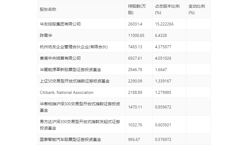Click share ratio 0.576972

(163, 139)
